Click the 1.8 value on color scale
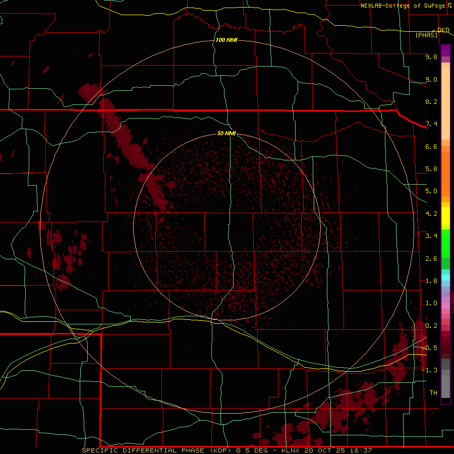 (431, 281)
